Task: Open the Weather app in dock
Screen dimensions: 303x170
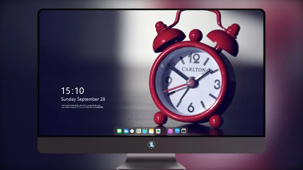Action: [126, 131]
